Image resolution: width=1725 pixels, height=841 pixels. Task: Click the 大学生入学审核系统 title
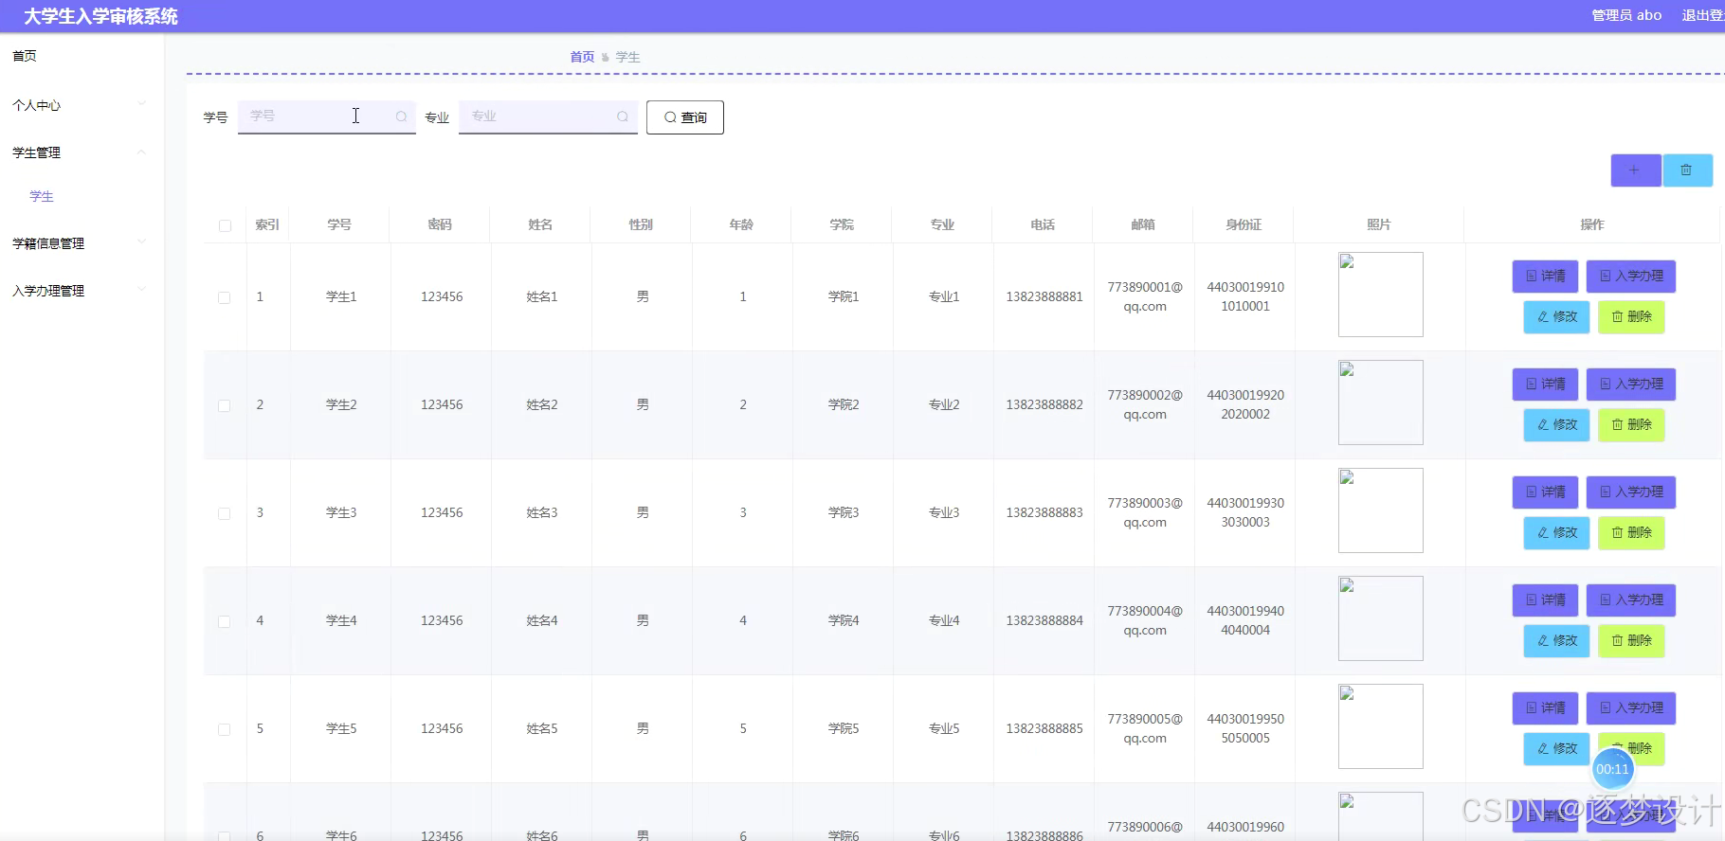coord(100,16)
